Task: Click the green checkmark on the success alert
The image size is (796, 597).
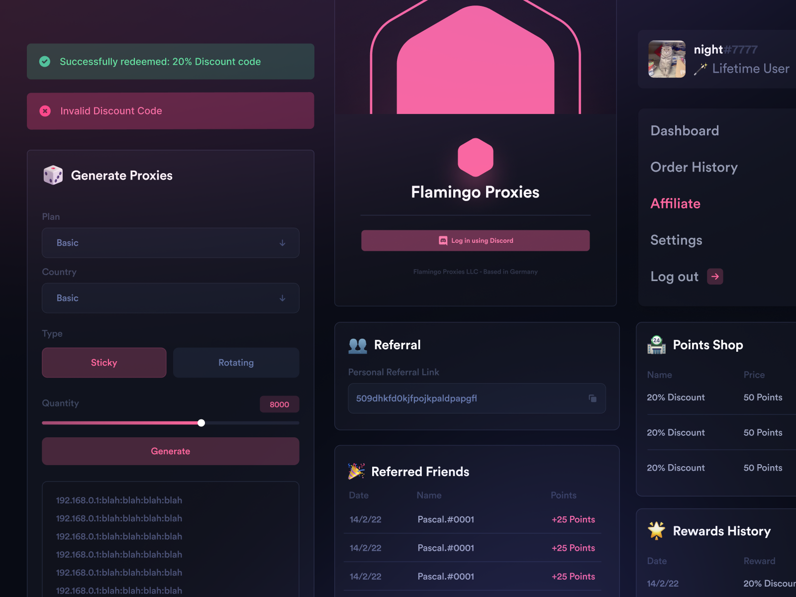Action: click(45, 61)
